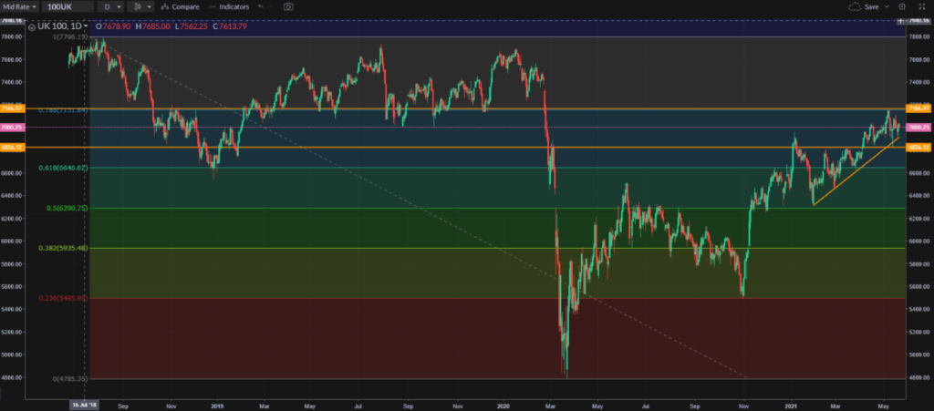Screen dimensions: 934x411
Task: Click the 16 Jul '18 date marker
Action: coord(86,402)
